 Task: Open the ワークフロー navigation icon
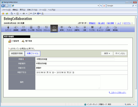pyautogui.click(x=92, y=29)
